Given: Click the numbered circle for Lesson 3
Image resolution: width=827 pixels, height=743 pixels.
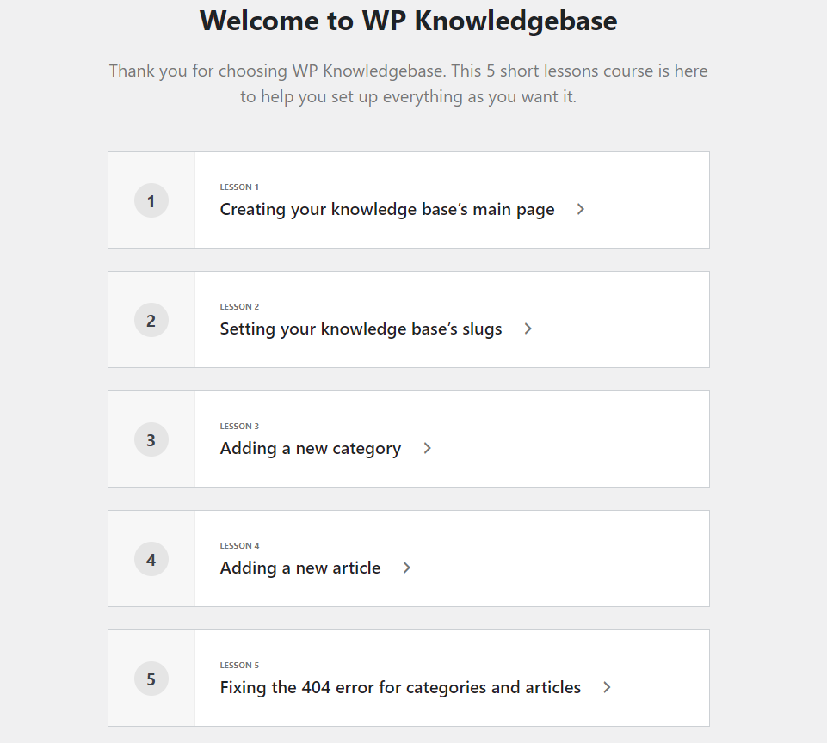Looking at the screenshot, I should 151,439.
